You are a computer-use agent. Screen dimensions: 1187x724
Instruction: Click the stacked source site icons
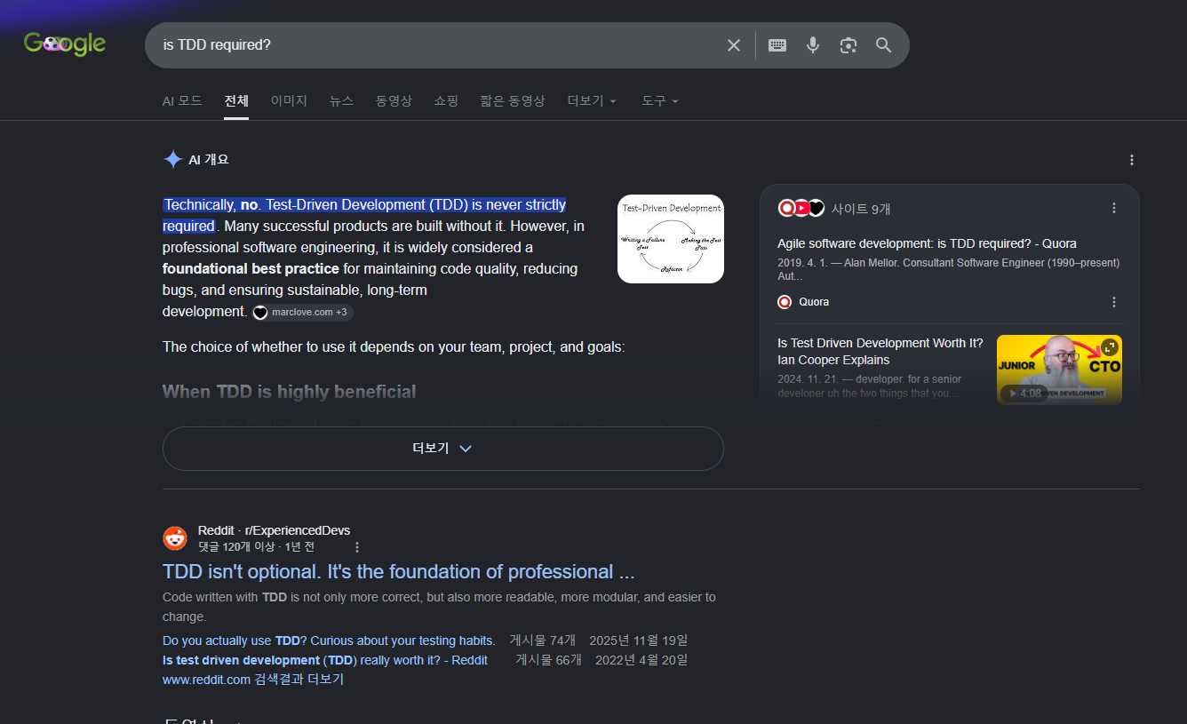tap(801, 208)
